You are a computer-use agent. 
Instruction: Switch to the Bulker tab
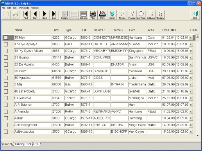(x=18, y=144)
